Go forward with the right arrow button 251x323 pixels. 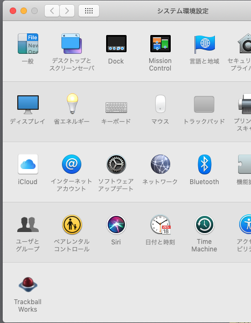(67, 11)
